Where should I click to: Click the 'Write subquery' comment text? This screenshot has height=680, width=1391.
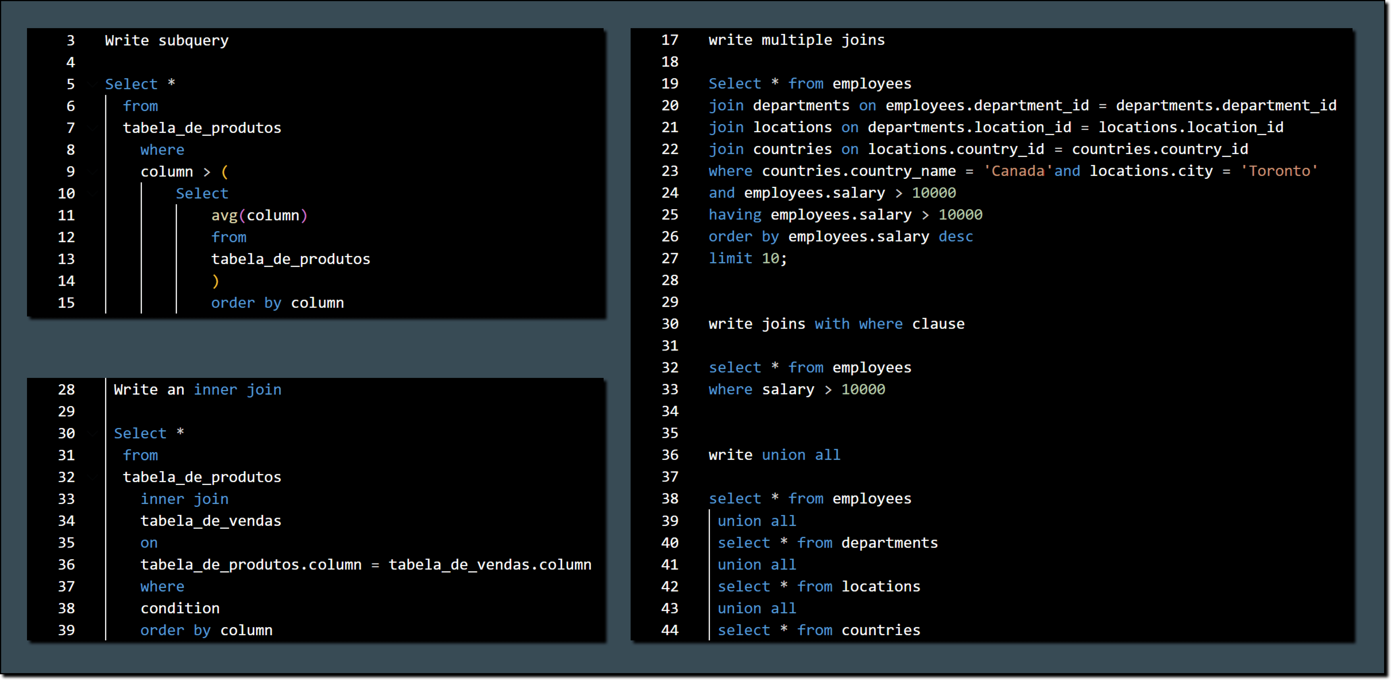click(166, 40)
